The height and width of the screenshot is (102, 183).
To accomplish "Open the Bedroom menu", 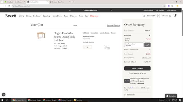I will tap(37, 16).
